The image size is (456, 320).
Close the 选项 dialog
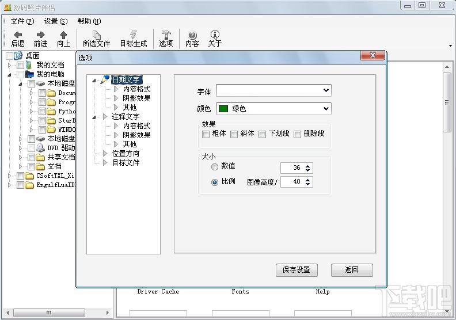tap(373, 55)
